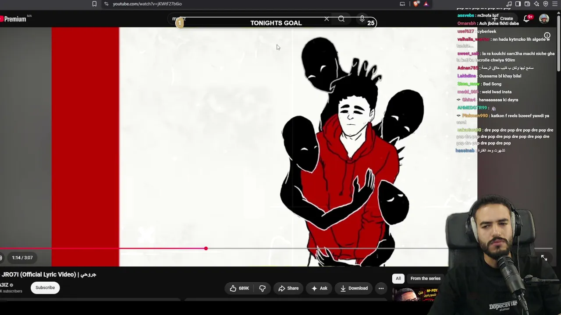Image resolution: width=561 pixels, height=315 pixels.
Task: Open Brave Shields lion icon
Action: pyautogui.click(x=416, y=4)
